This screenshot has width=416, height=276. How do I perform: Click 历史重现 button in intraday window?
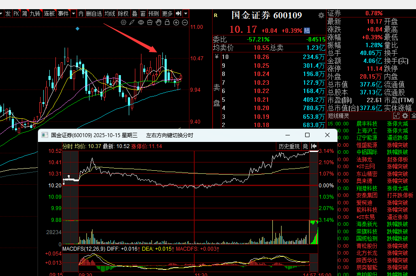(x=289, y=146)
